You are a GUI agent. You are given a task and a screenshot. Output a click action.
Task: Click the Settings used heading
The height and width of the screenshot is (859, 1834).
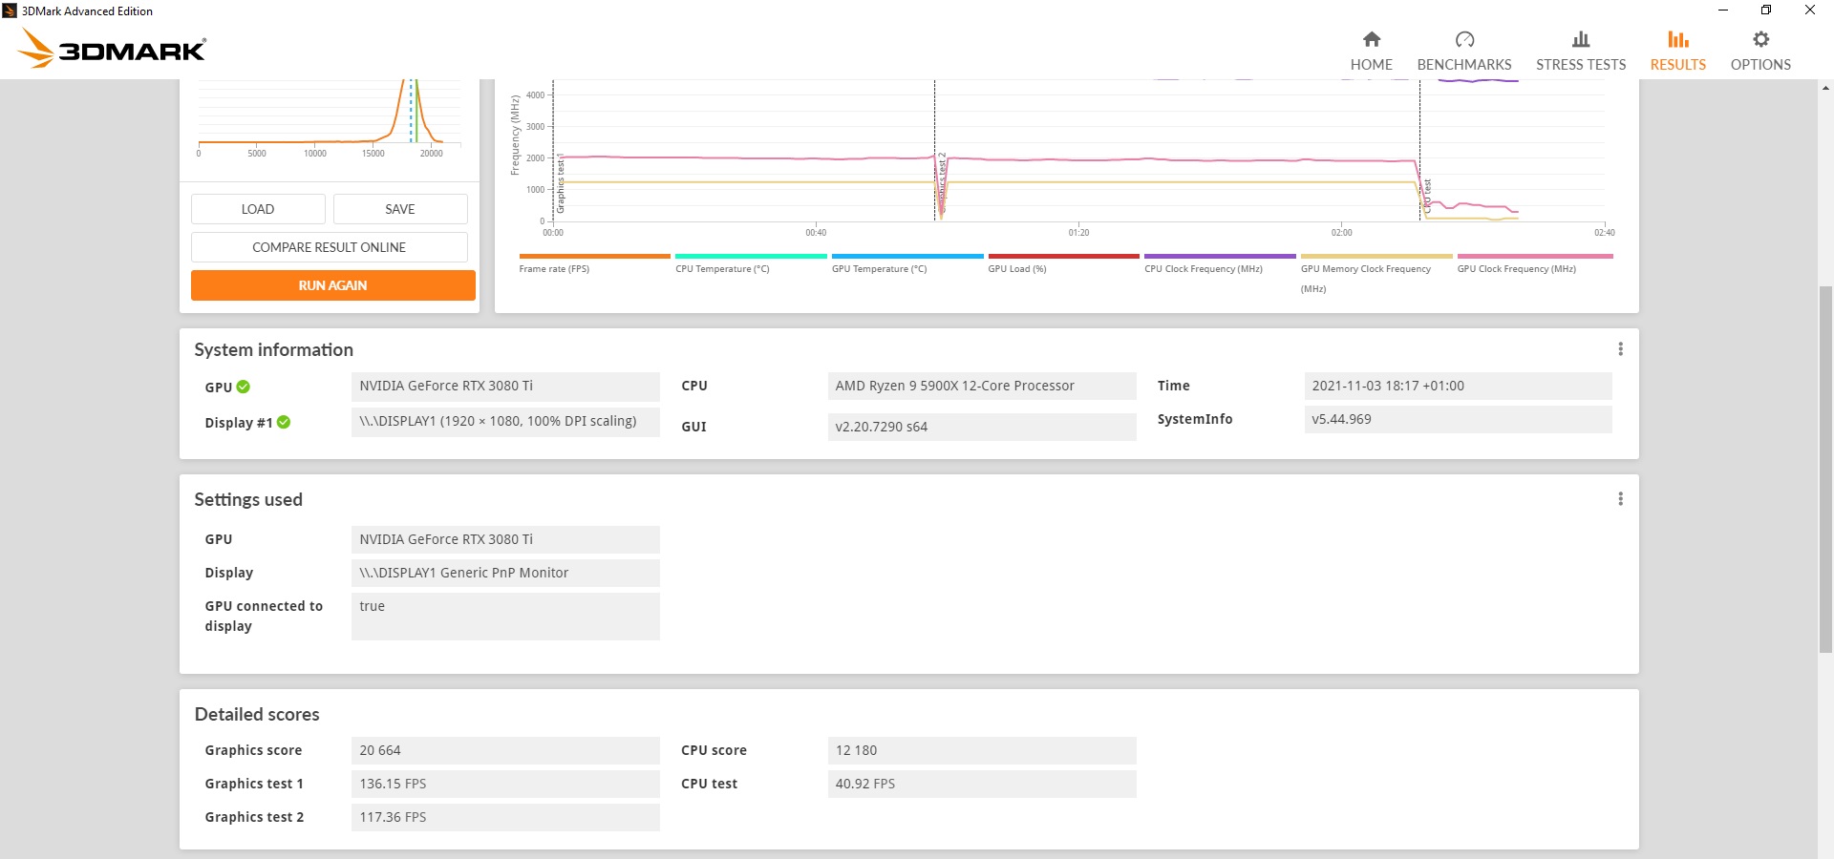pos(248,500)
